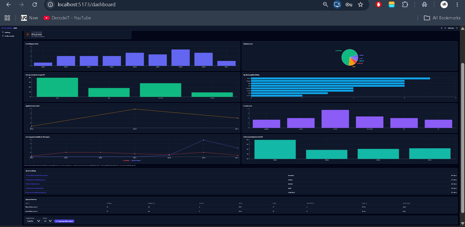Open the Extensions puzzle-piece menu
The width and height of the screenshot is (465, 227).
point(405,5)
